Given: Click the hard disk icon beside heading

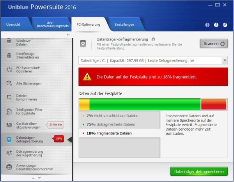Looking at the screenshot, I should [x=83, y=44].
